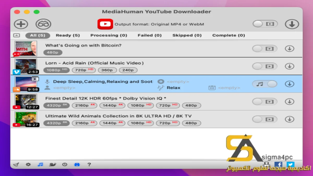The height and width of the screenshot is (176, 313).
Task: Download the Deep Sleep track
Action: click(290, 84)
